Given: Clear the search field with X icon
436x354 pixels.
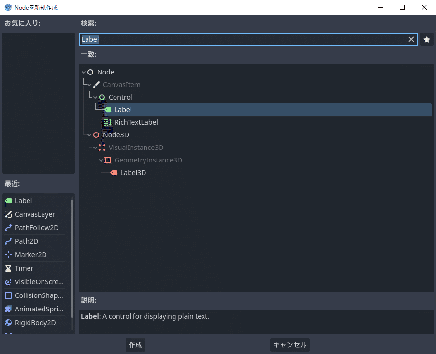Looking at the screenshot, I should (x=411, y=39).
